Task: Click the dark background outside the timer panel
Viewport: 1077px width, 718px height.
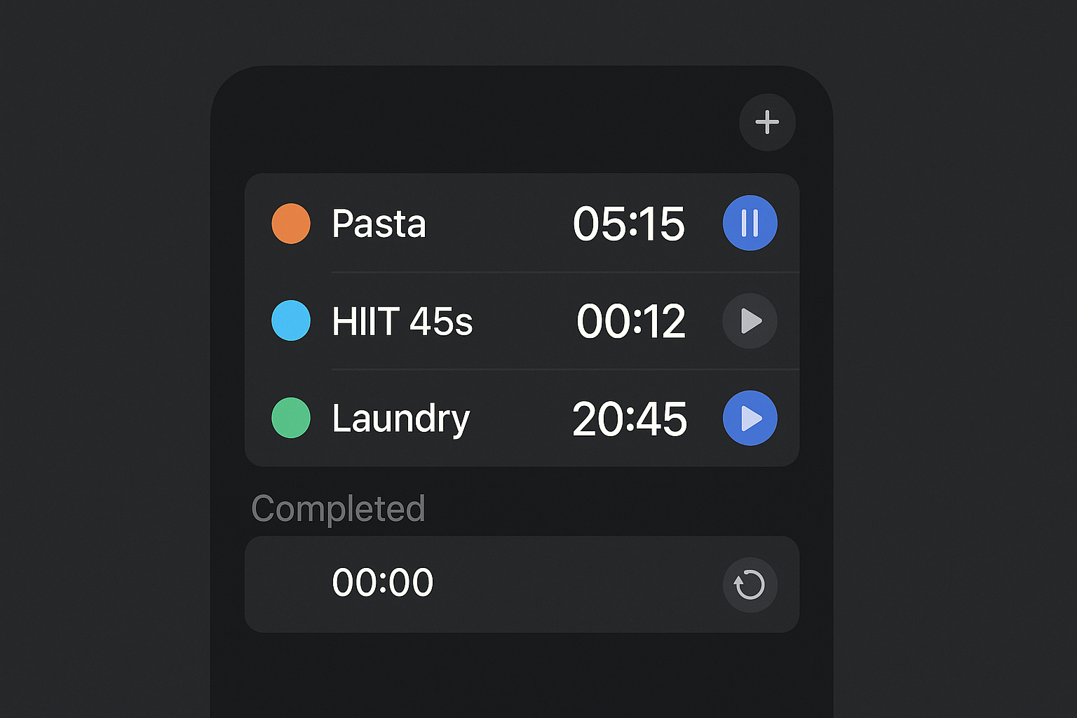Action: click(x=105, y=351)
